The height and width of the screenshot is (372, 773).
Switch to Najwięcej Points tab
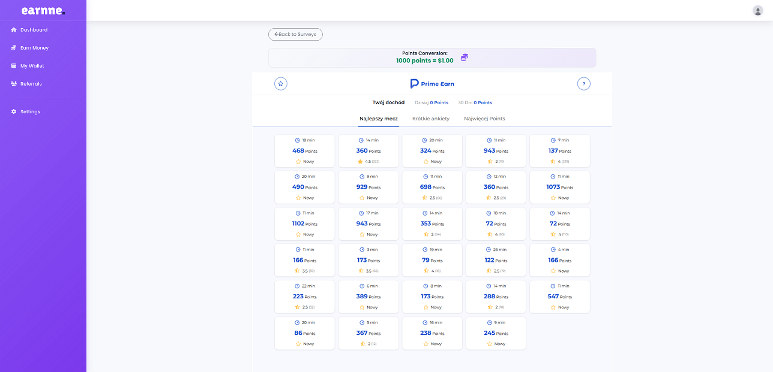point(484,119)
